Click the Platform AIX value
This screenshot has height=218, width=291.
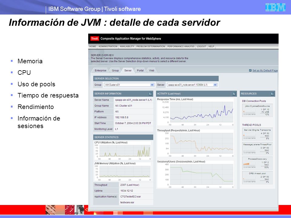click(x=117, y=112)
